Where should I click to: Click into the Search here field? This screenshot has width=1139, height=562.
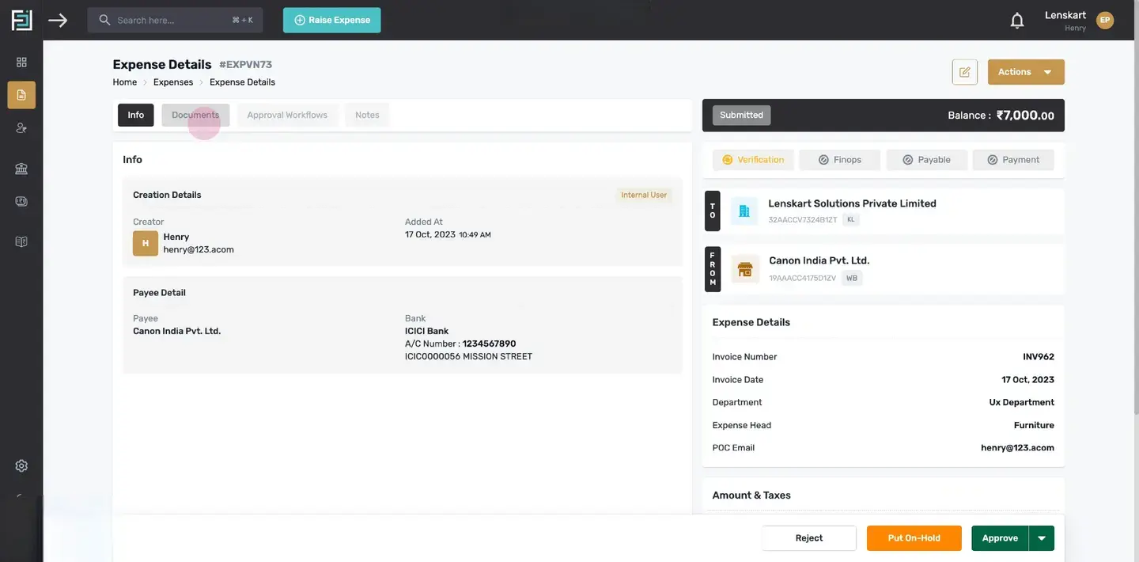(x=175, y=20)
